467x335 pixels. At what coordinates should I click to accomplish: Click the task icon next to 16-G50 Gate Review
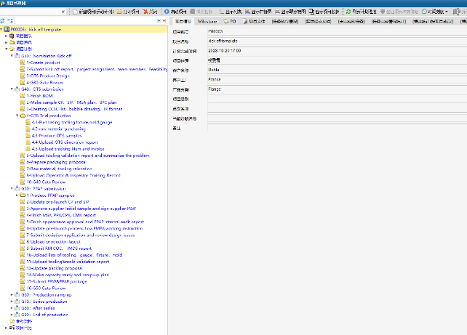click(x=23, y=288)
